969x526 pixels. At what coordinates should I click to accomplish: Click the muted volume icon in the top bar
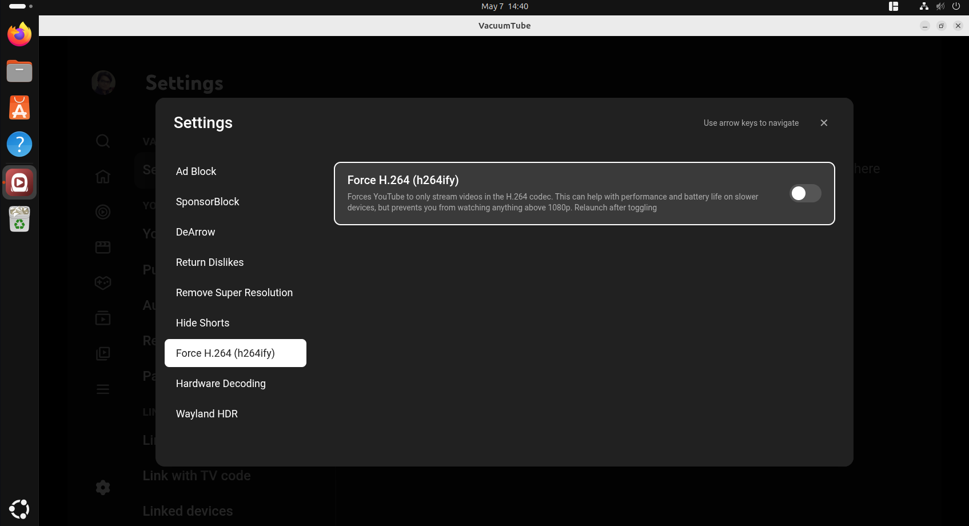coord(940,6)
